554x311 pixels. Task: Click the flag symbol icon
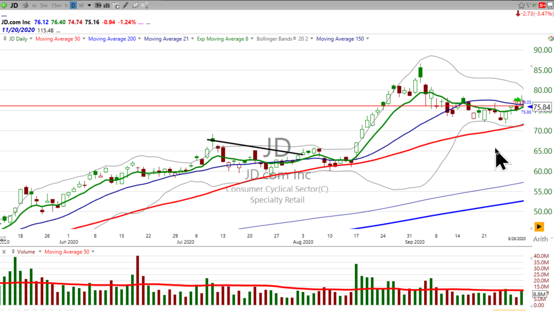[x=529, y=5]
